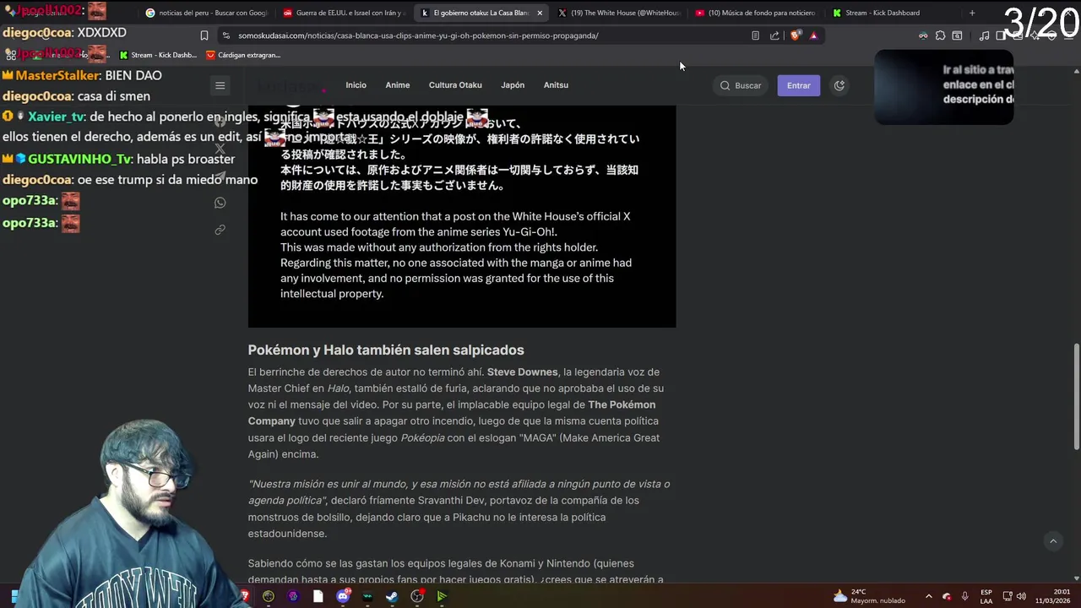
Task: Click the page vertical scrollbar thumb
Action: (x=1076, y=397)
